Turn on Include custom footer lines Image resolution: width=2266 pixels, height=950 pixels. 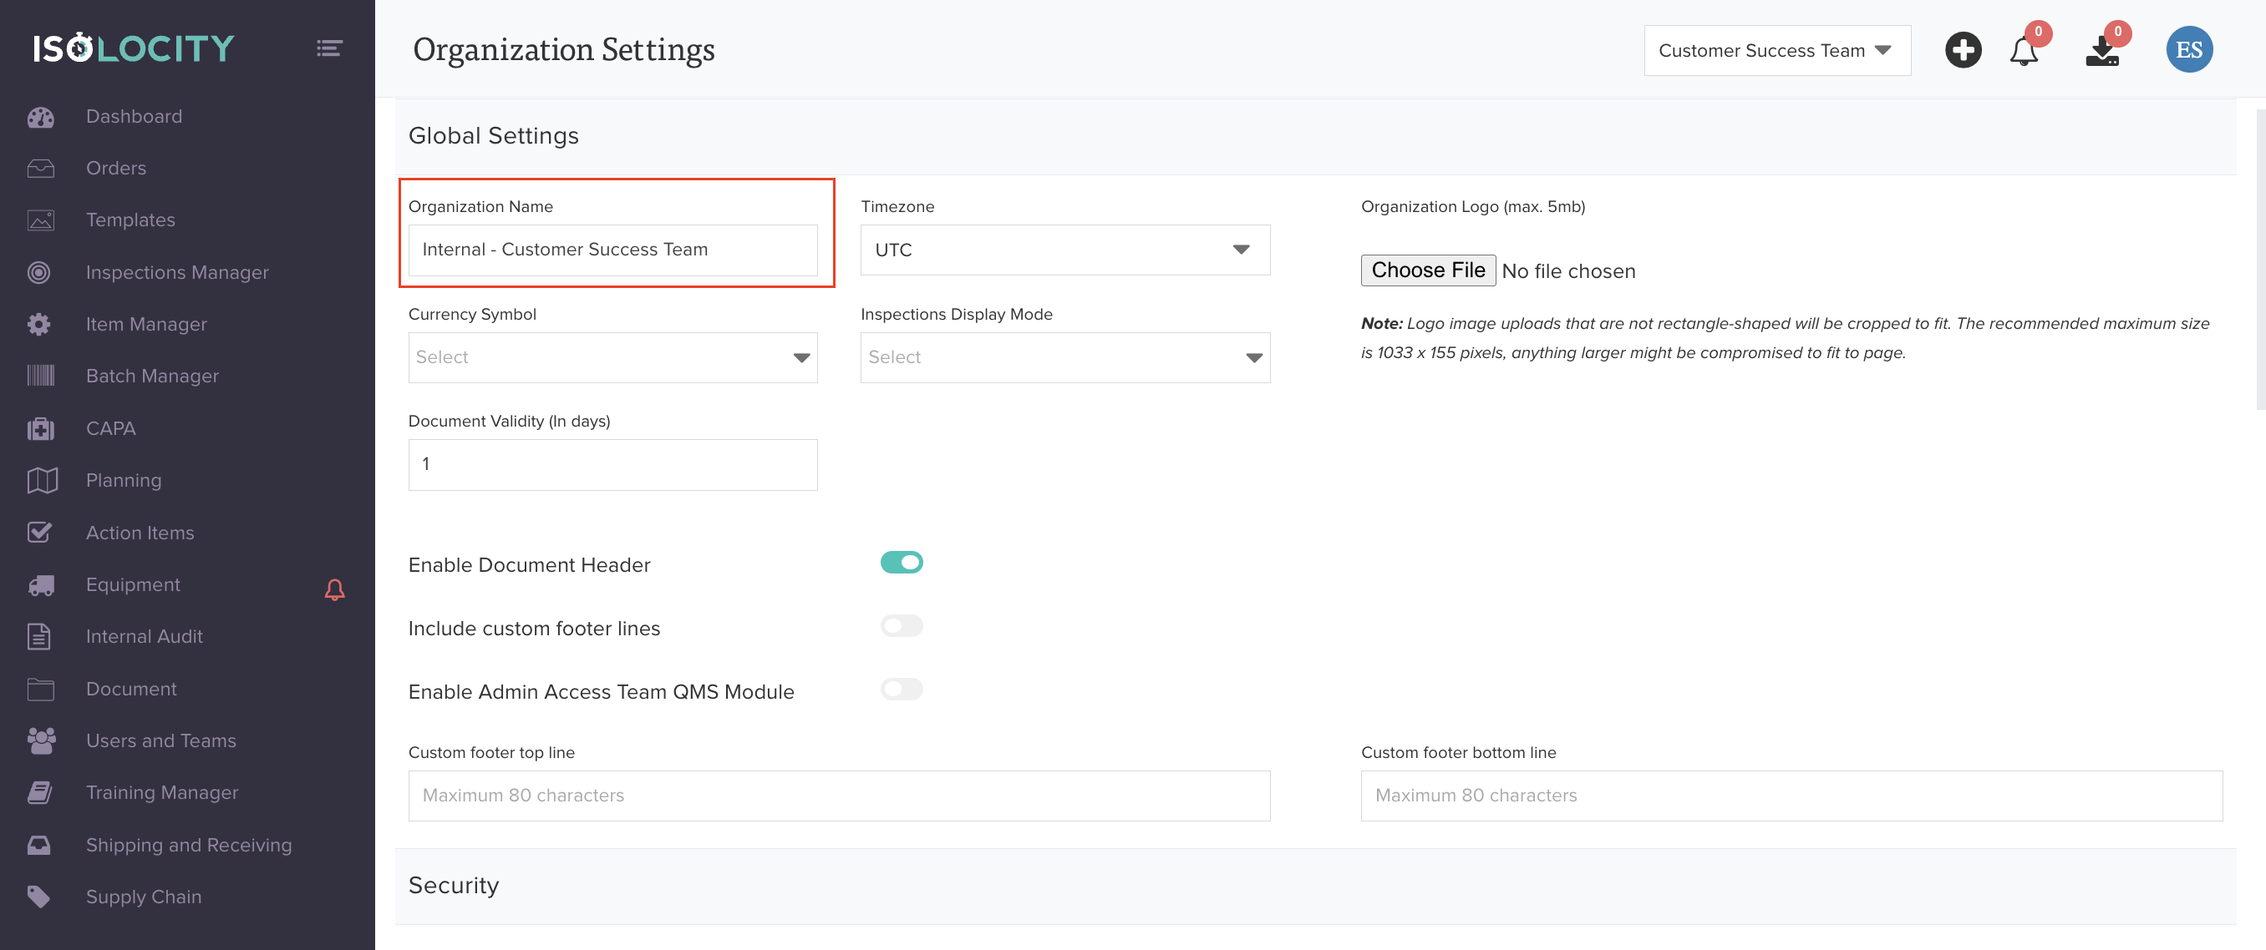[901, 626]
